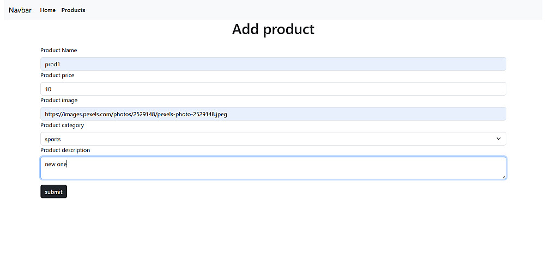Click the "new one" text in description
This screenshot has height=257, width=545.
56,164
